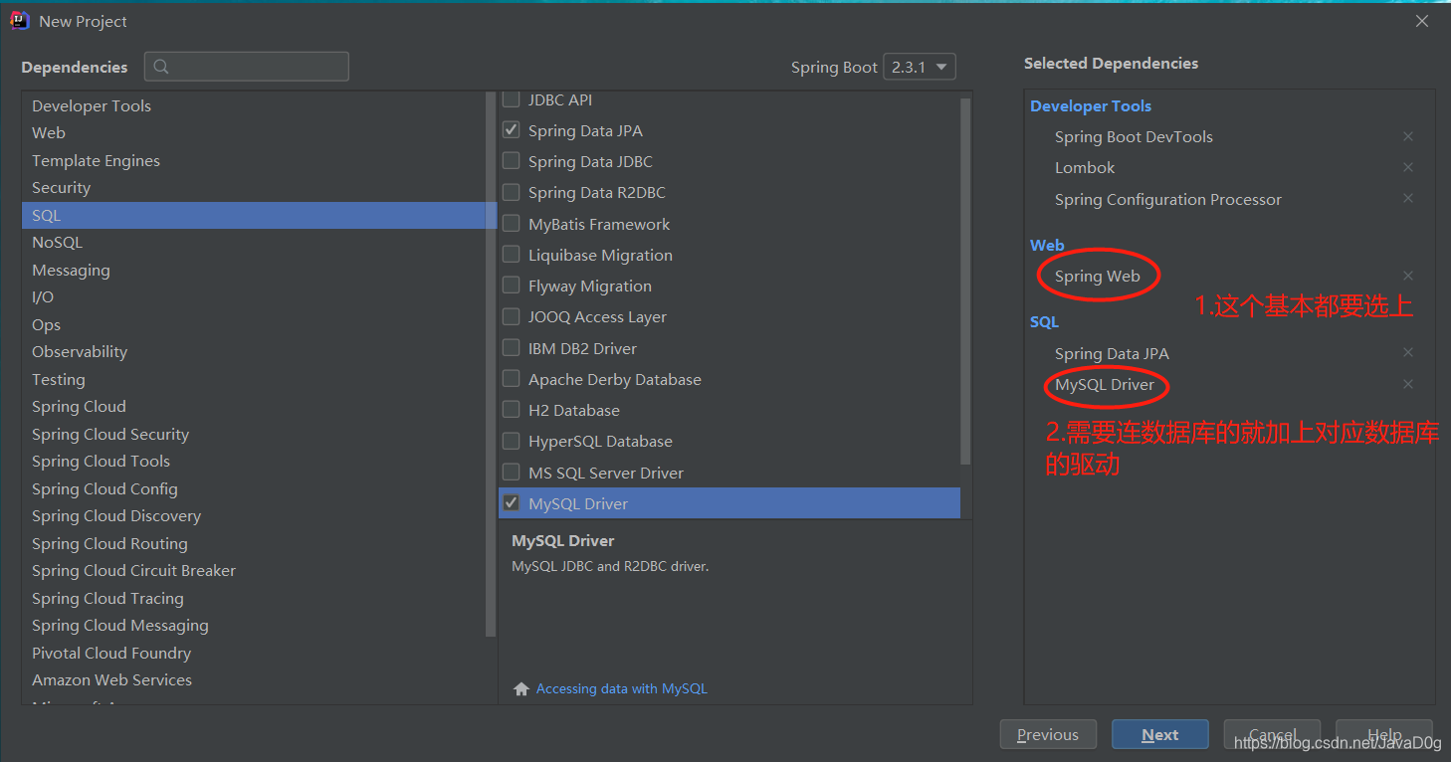
Task: Check IBM DB2 Driver
Action: click(x=511, y=348)
